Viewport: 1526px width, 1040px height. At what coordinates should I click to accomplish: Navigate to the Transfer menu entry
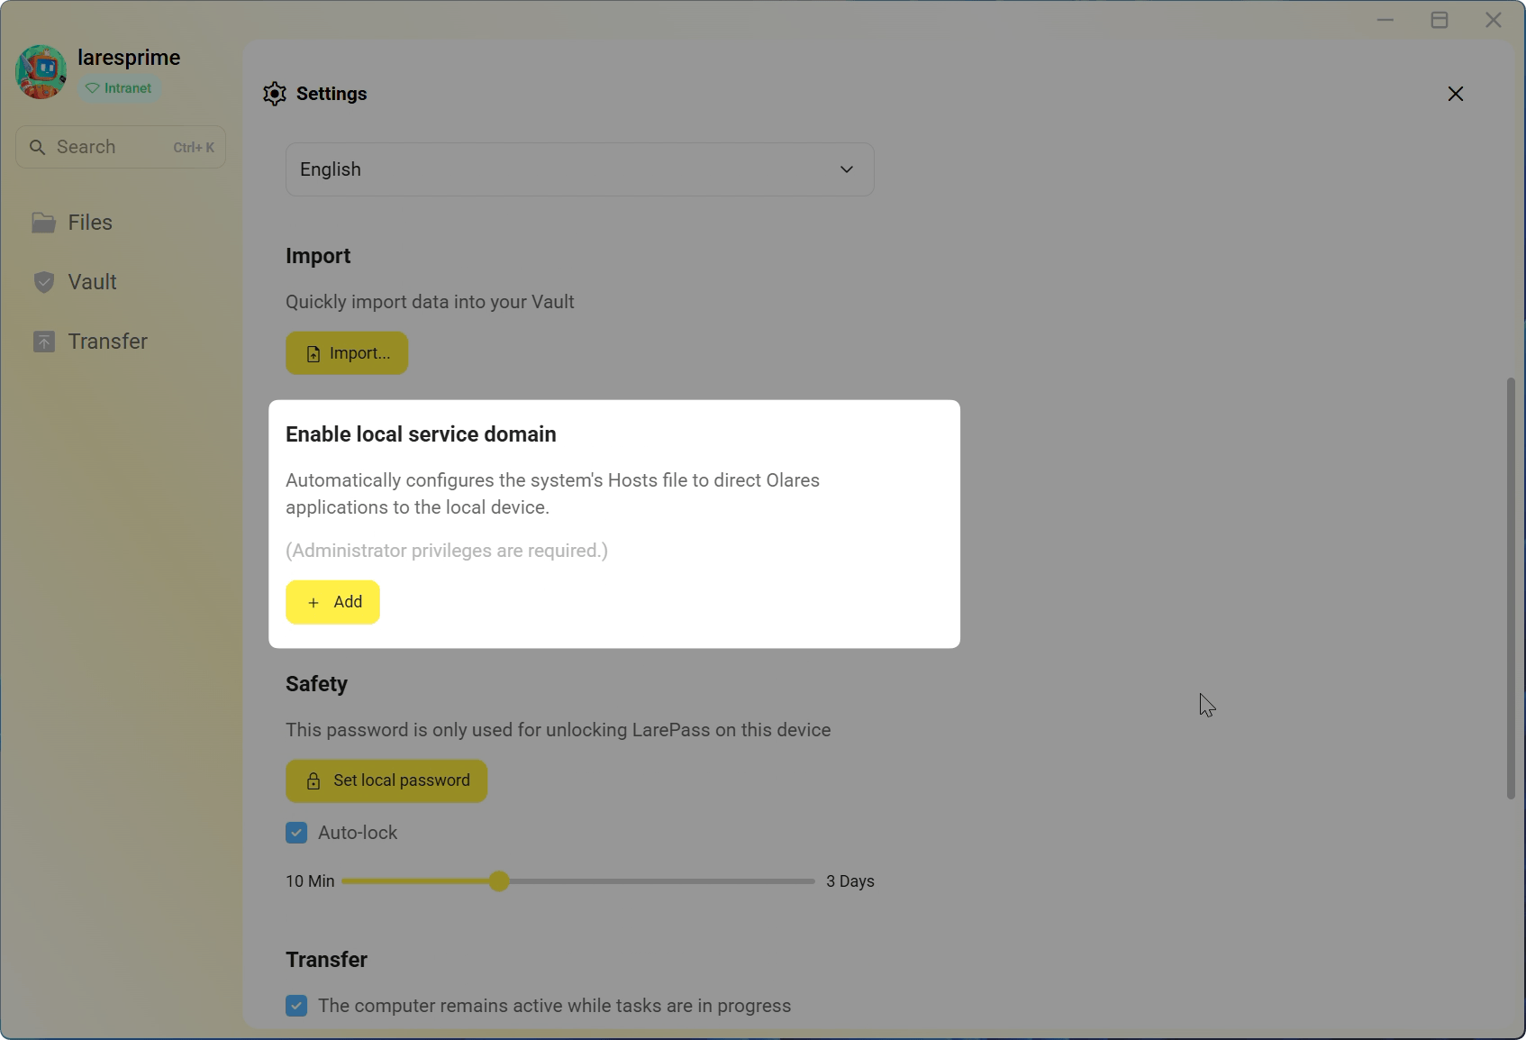point(107,342)
